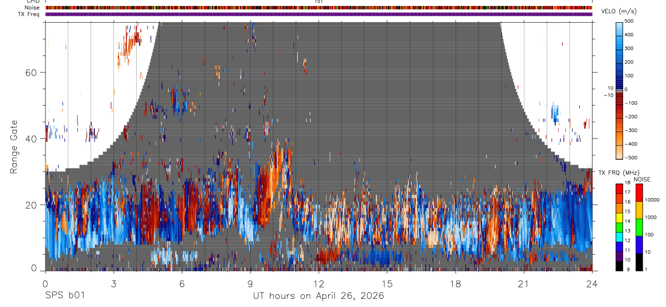Click the 6 hour tick on the UT axis
This screenshot has height=307, width=666.
tap(182, 283)
